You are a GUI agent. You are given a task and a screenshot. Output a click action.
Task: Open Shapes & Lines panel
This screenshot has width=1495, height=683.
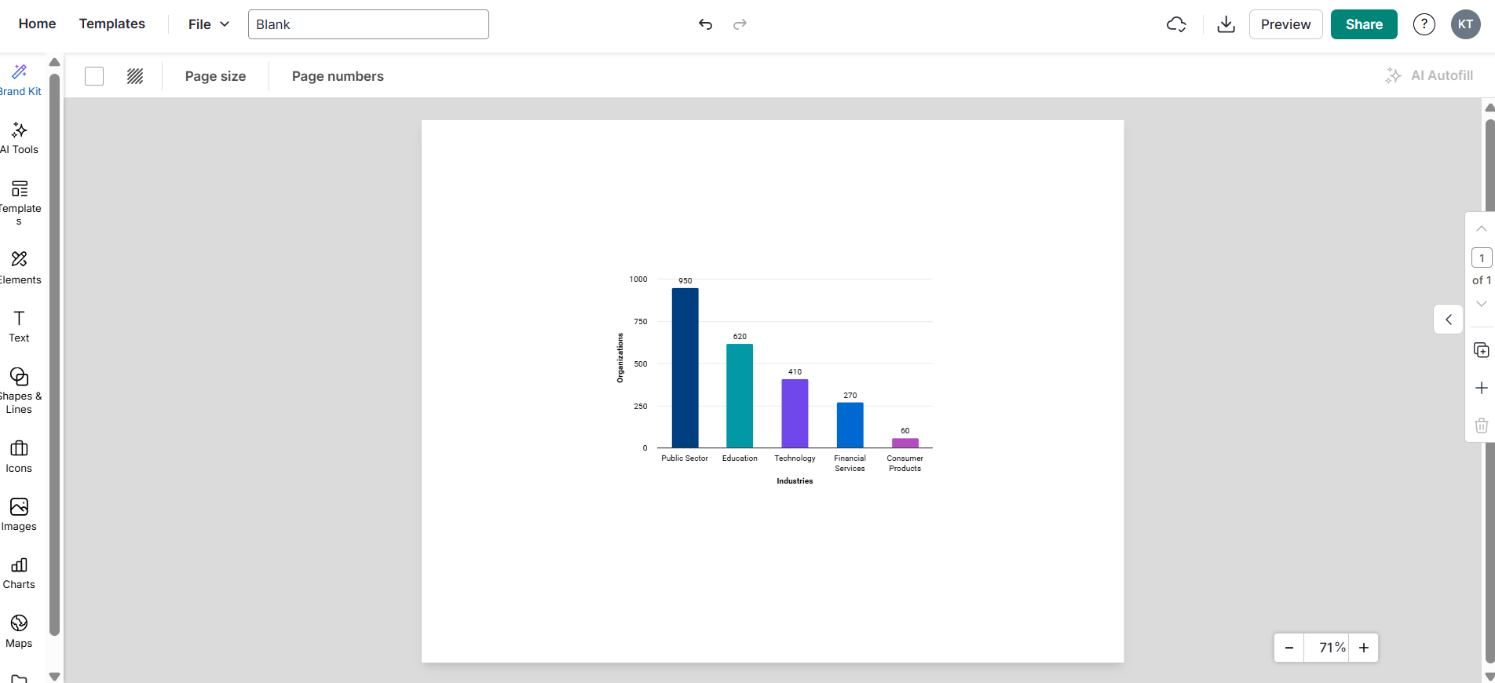pyautogui.click(x=20, y=389)
